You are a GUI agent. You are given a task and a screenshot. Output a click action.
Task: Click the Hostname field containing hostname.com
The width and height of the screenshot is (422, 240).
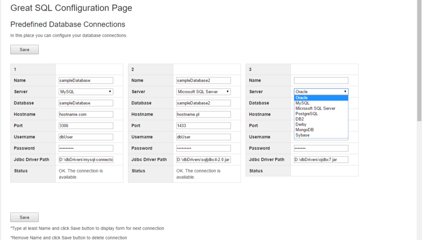[86, 114]
